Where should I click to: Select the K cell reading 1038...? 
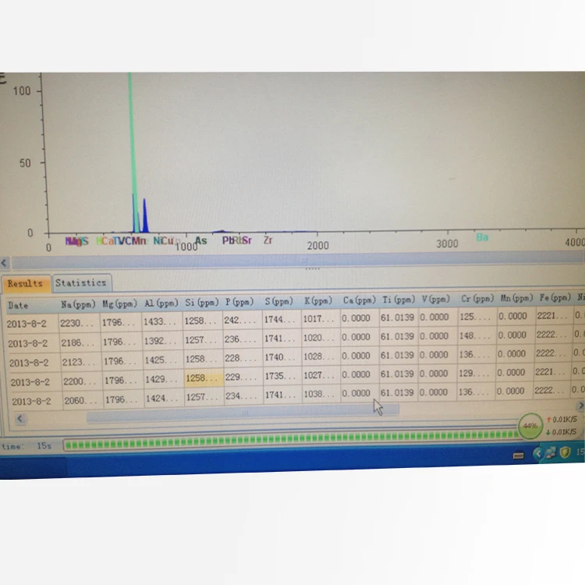pos(321,394)
